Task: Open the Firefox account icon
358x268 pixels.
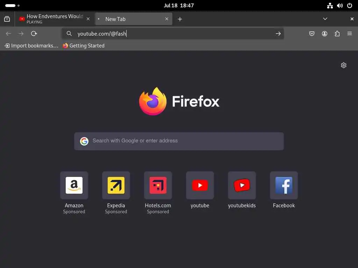Action: pyautogui.click(x=324, y=34)
